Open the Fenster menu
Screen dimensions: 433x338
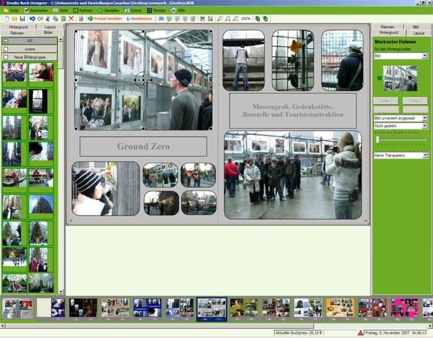[x=156, y=11]
